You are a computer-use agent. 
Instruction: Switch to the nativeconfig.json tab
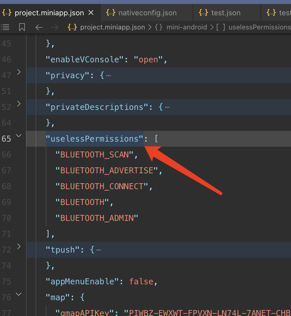click(147, 13)
